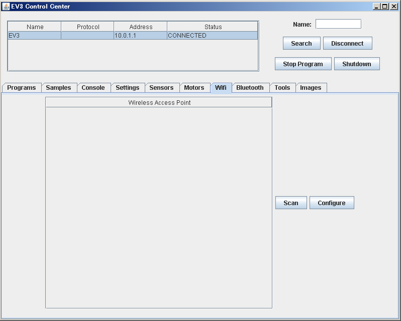
Task: Click the Search button
Action: point(302,43)
